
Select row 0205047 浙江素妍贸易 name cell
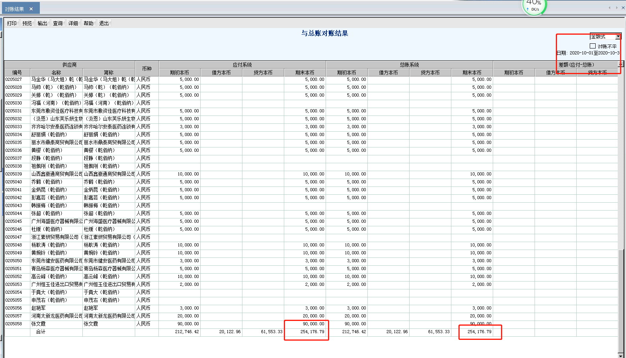point(56,237)
